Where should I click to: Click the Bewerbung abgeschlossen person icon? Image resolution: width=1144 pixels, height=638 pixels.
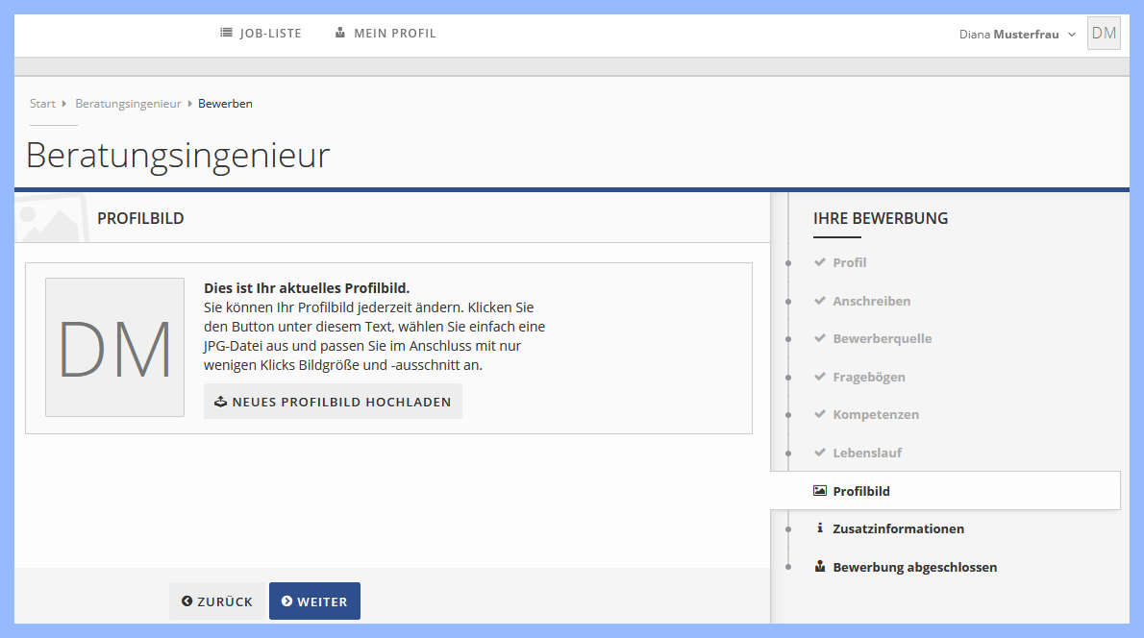819,567
